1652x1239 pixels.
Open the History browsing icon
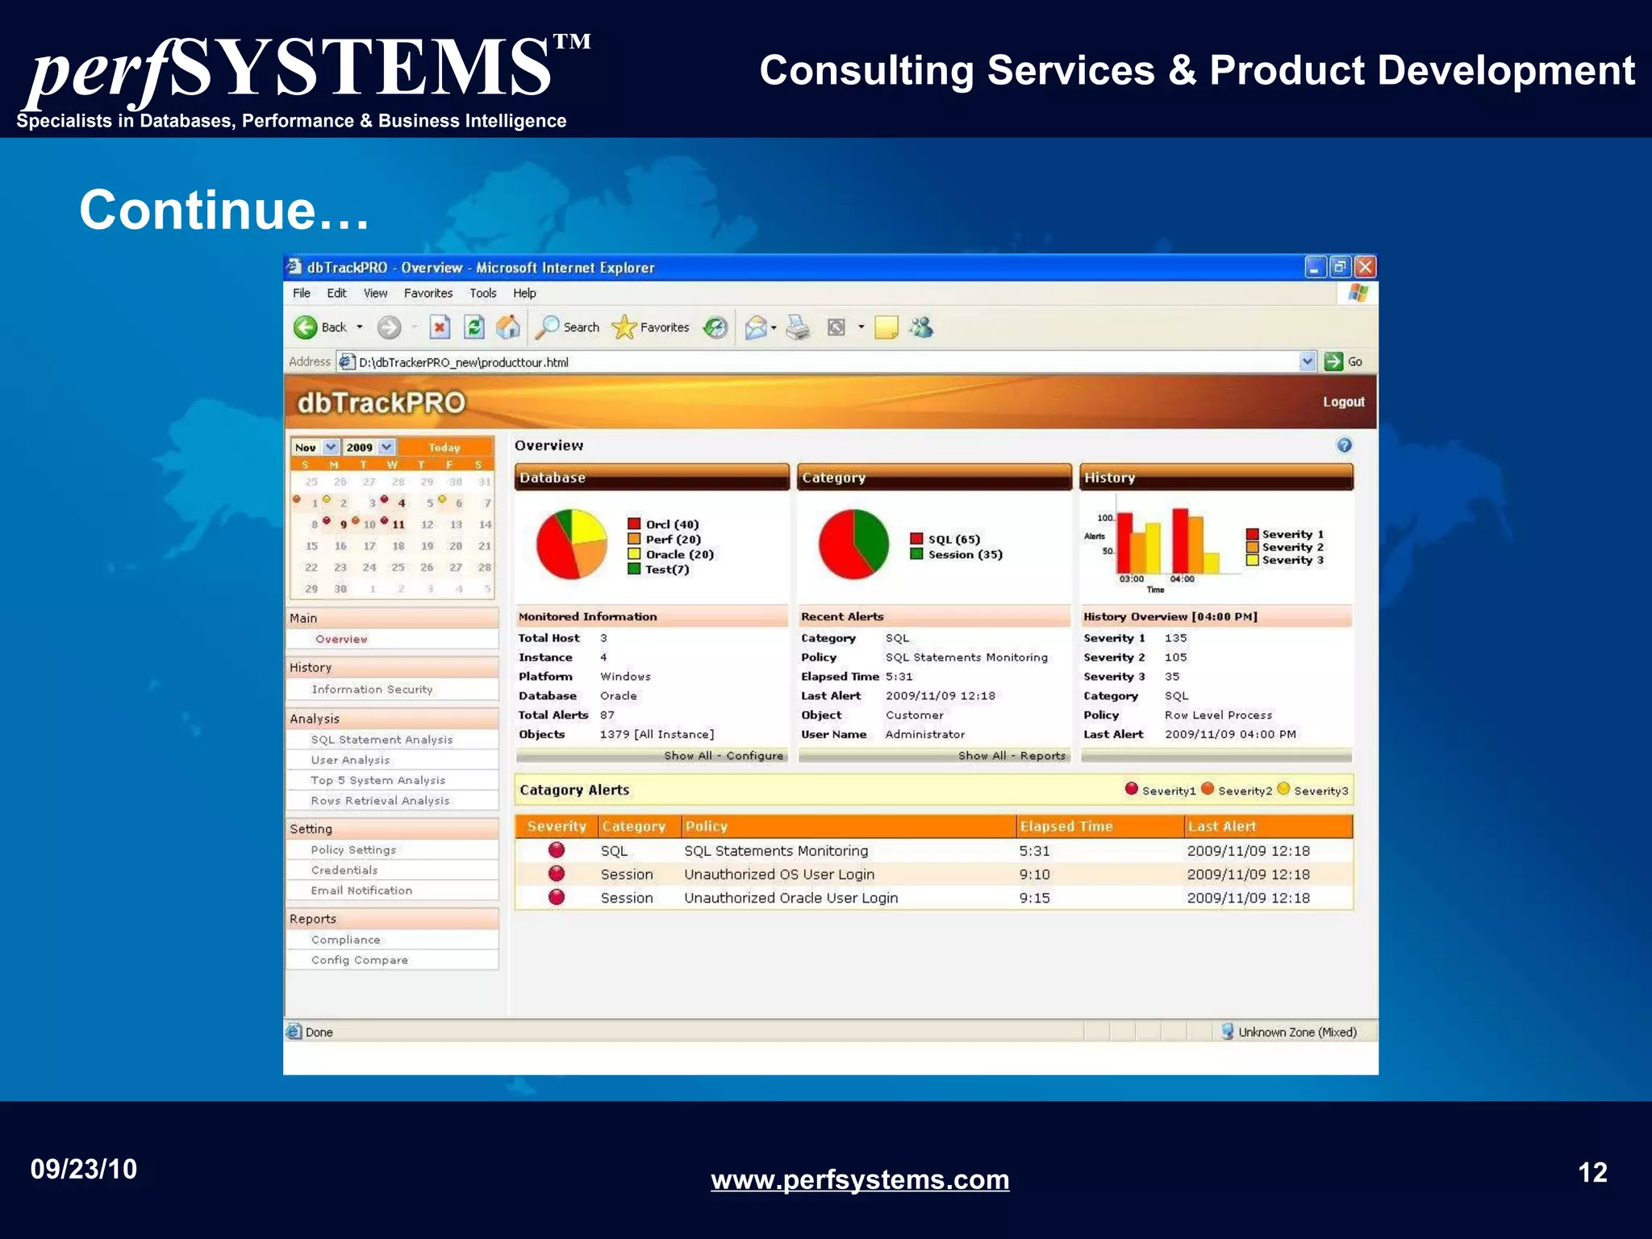715,327
